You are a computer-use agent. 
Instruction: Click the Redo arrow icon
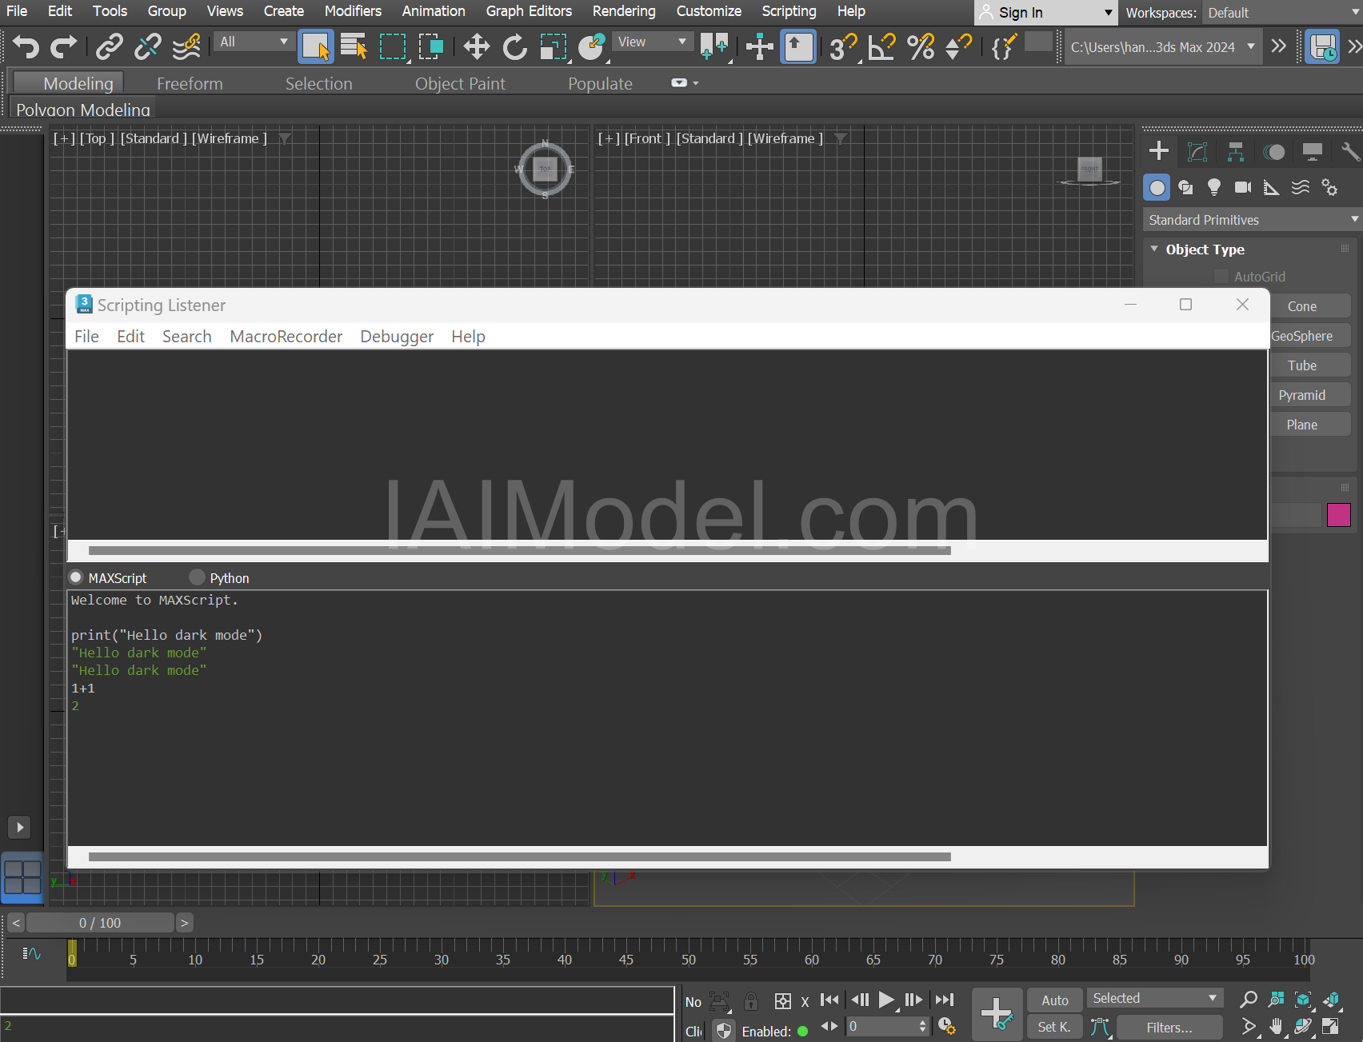(x=63, y=47)
